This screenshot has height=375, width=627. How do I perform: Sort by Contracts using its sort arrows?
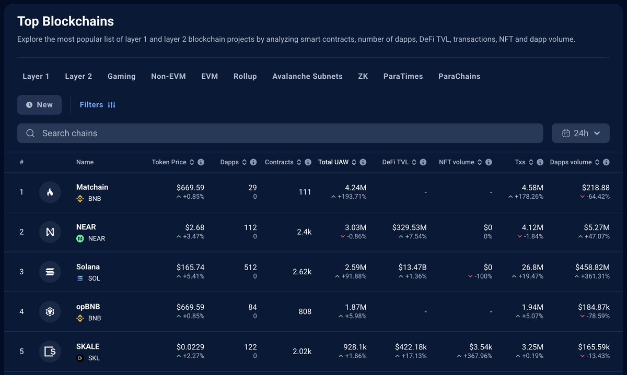pos(299,162)
